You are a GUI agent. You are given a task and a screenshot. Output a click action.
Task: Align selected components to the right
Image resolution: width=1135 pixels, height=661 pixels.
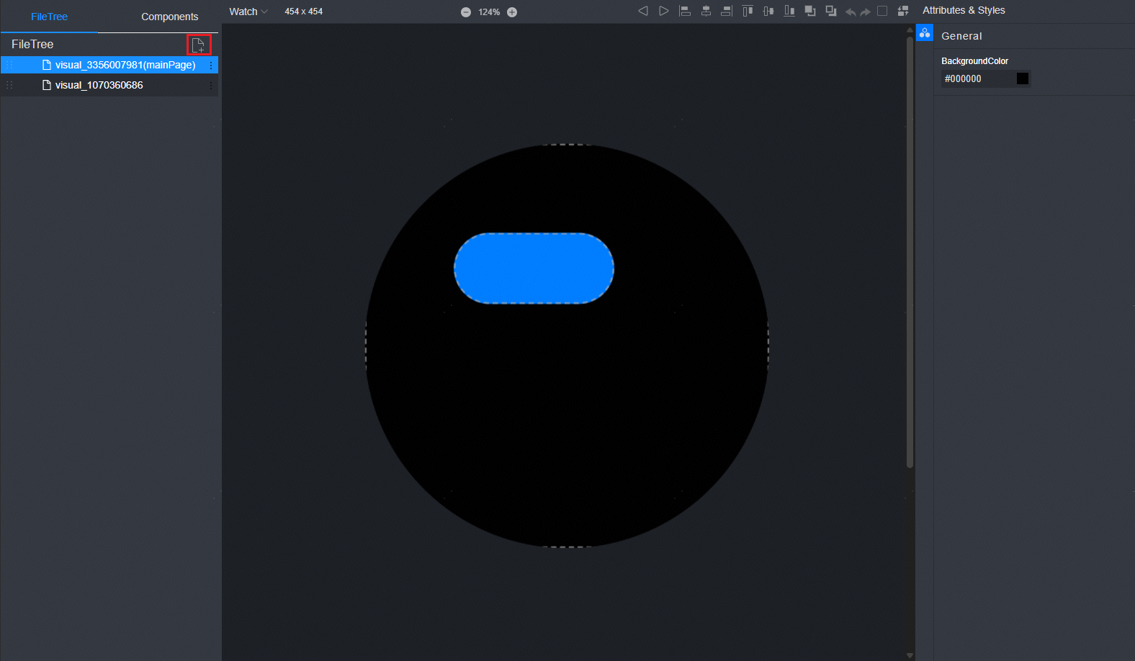click(x=727, y=11)
